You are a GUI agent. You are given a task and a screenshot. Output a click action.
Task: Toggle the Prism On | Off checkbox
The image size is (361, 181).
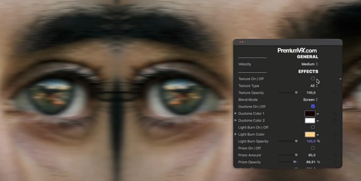tap(313, 148)
